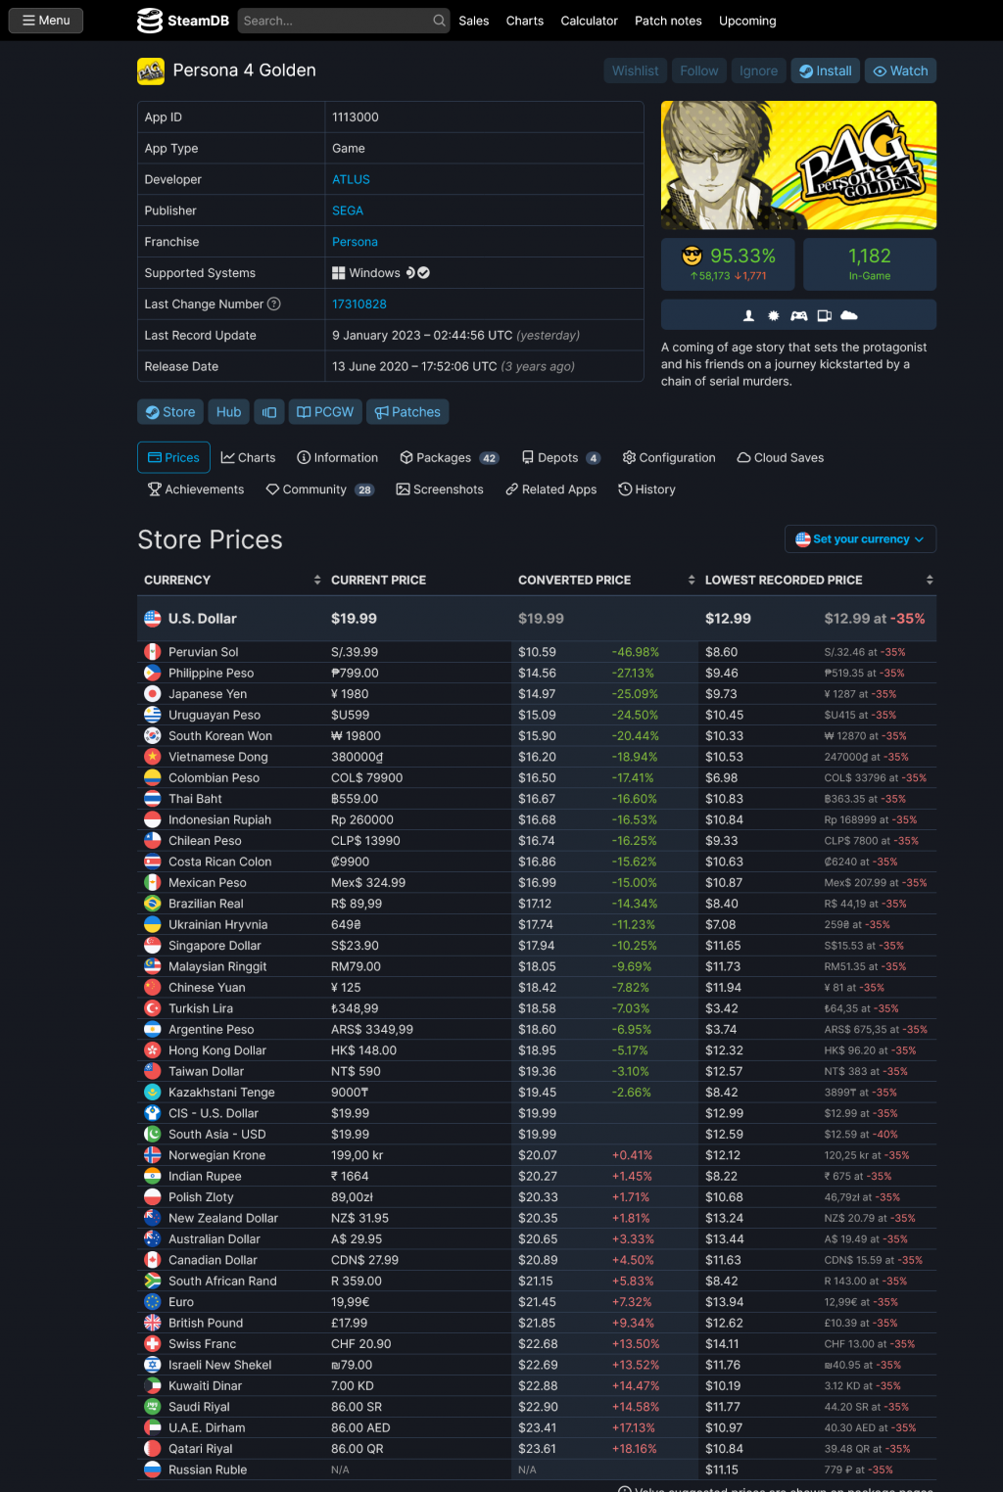Follow the Persona franchise link
The height and width of the screenshot is (1492, 1003).
355,242
